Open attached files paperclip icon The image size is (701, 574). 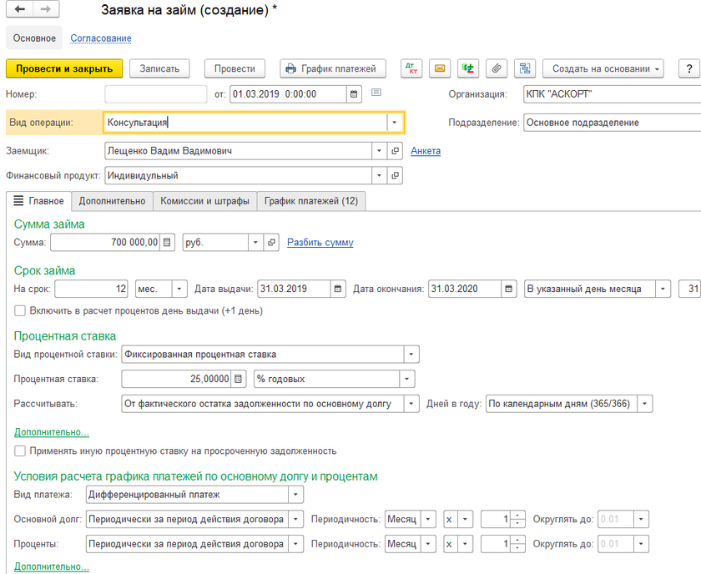pos(497,68)
